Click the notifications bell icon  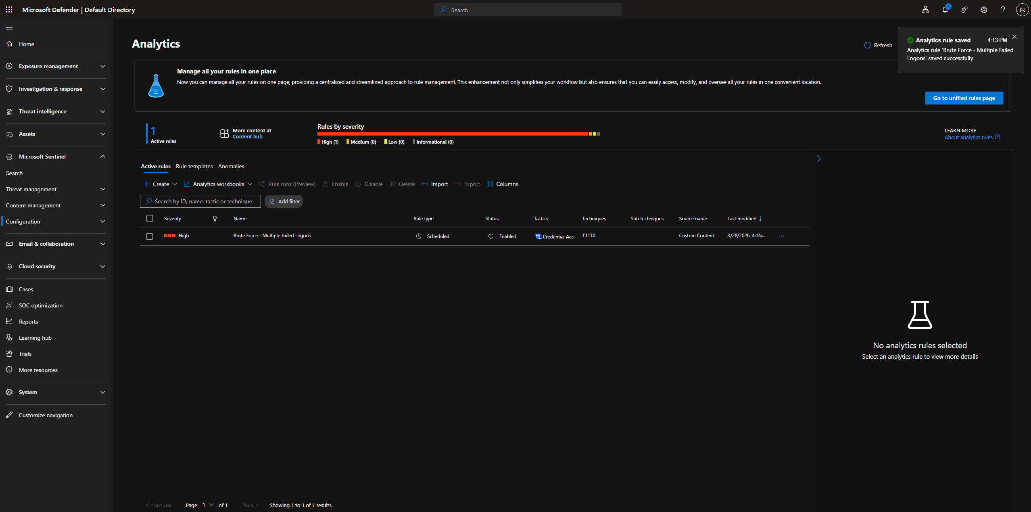pos(945,10)
